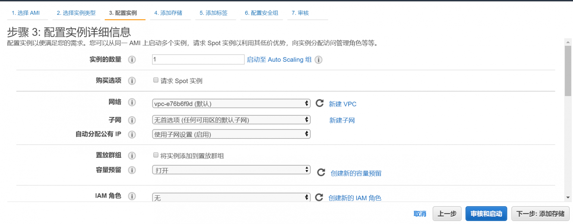
Task: Click 新建 VPC link
Action: coord(342,104)
